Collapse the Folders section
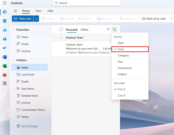The height and width of the screenshot is (135, 174). pos(14,60)
